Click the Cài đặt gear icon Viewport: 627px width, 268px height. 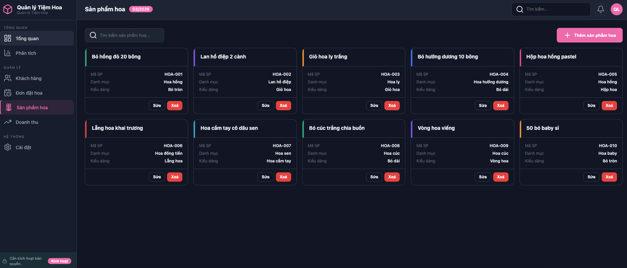pyautogui.click(x=8, y=147)
